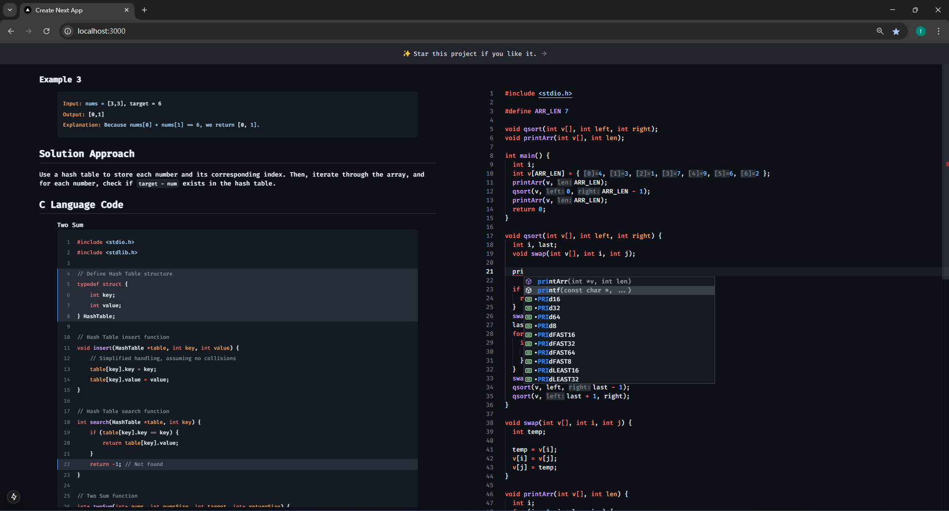The image size is (949, 511).
Task: Close the Create Next App tab
Action: (127, 10)
